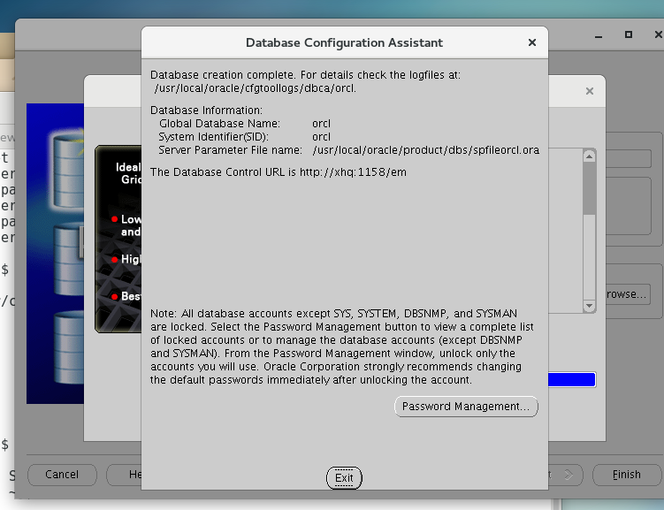Close the Database Configuration Assistant dialog

point(532,42)
